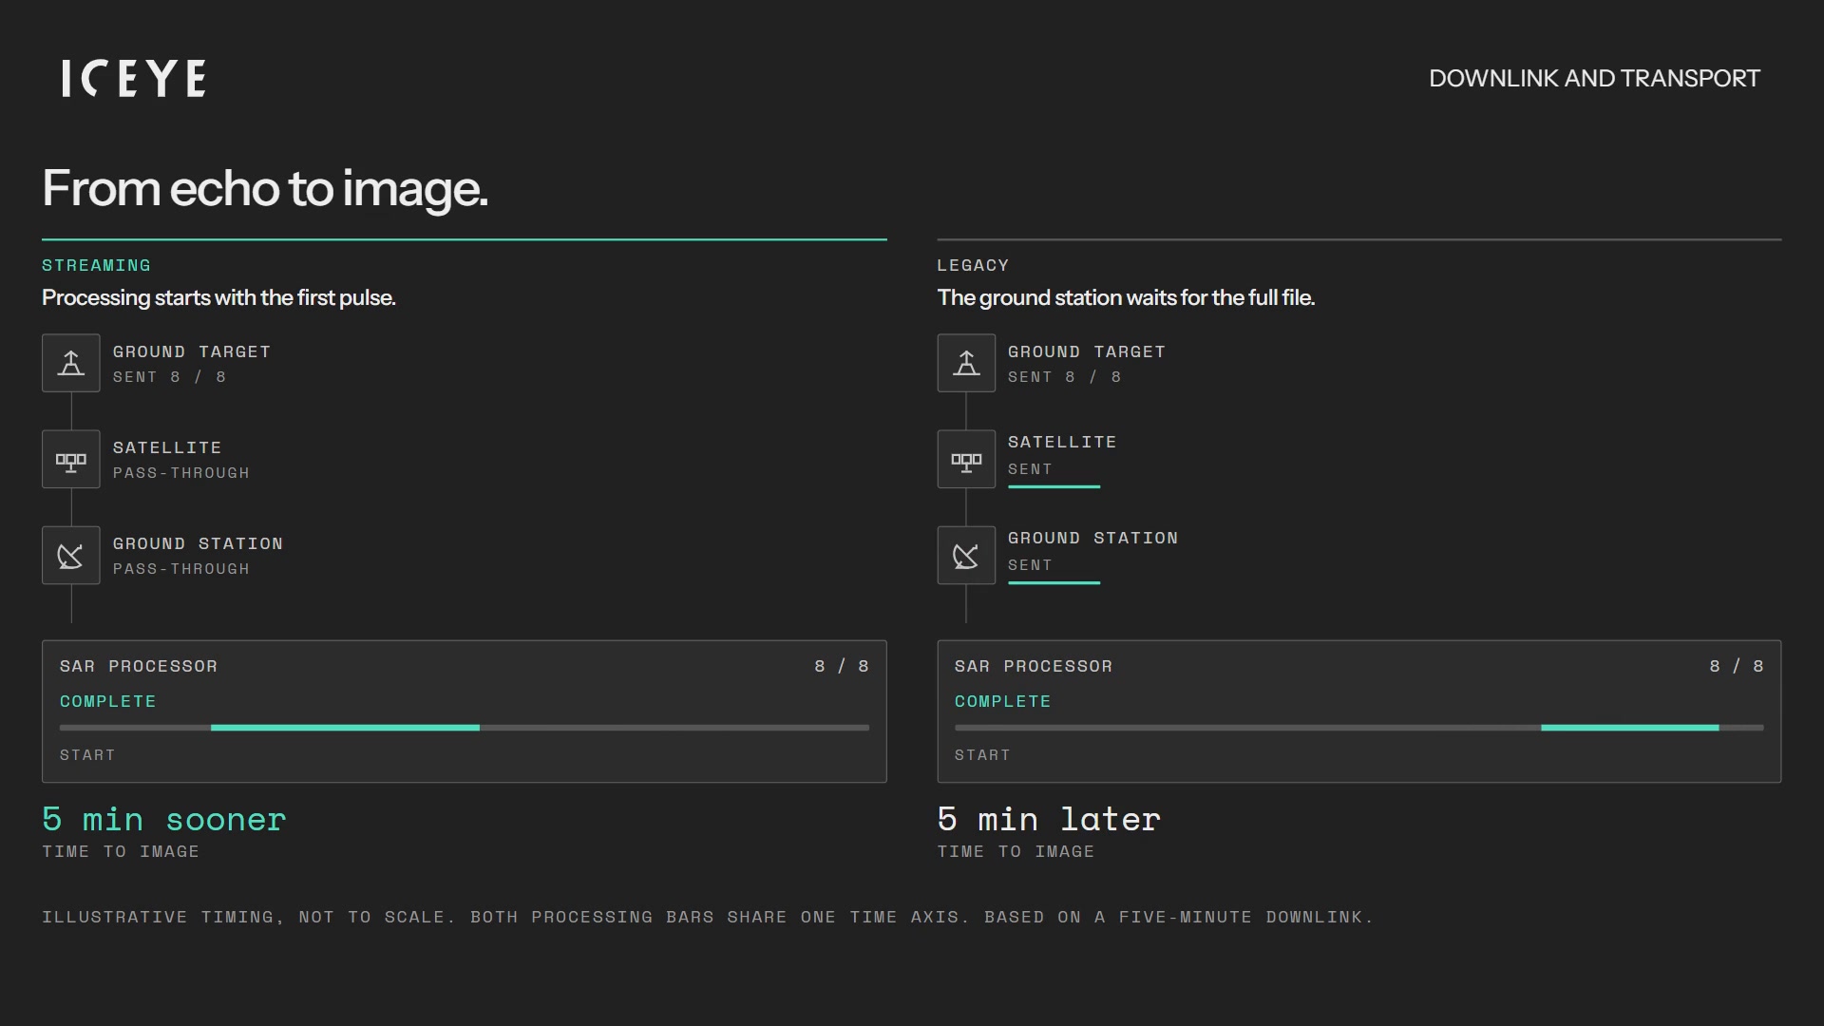Click the Streaming column's GROUND TARGET label
Screen dimensions: 1824x1026
tap(192, 351)
